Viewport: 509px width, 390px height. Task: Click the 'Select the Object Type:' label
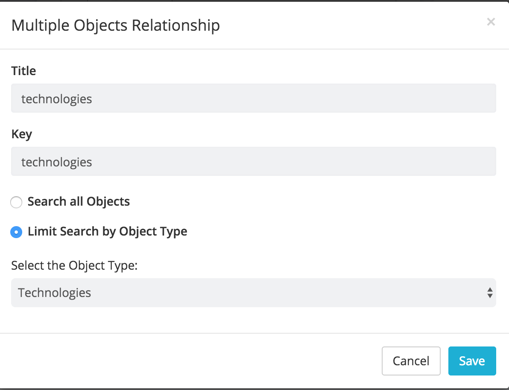pyautogui.click(x=74, y=265)
